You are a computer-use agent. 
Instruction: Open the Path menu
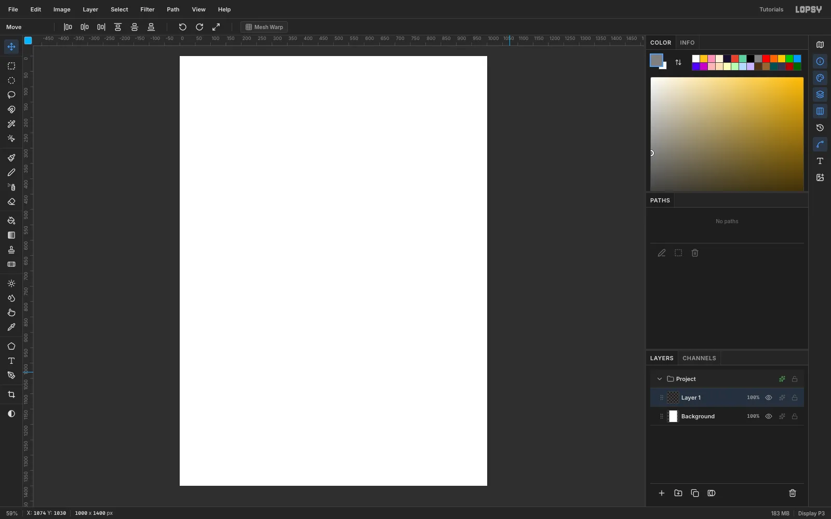173,9
